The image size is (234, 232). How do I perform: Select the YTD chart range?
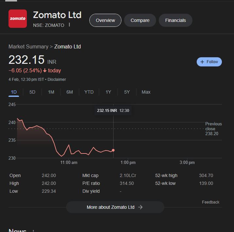click(x=89, y=92)
